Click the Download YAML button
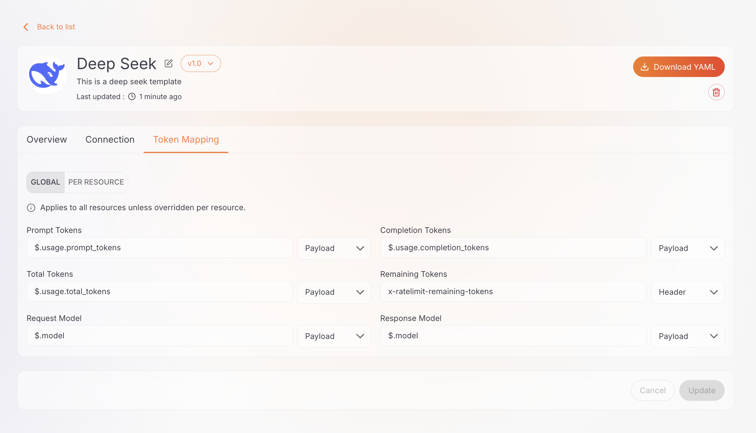Screen dimensions: 756x433 pos(679,67)
